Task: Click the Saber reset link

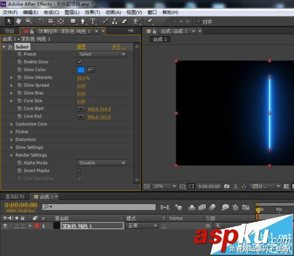Action: pos(81,47)
